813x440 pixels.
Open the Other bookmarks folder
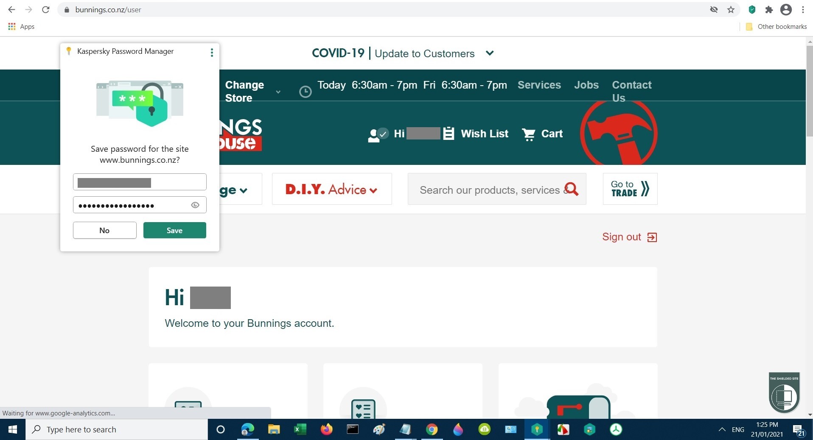(x=776, y=26)
